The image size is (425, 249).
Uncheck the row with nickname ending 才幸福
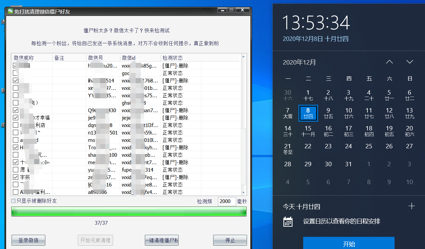tap(16, 118)
